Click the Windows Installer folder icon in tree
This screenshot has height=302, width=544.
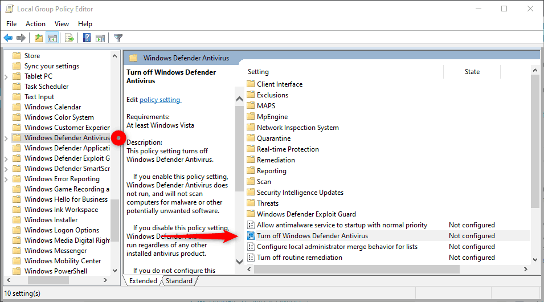coord(17,220)
